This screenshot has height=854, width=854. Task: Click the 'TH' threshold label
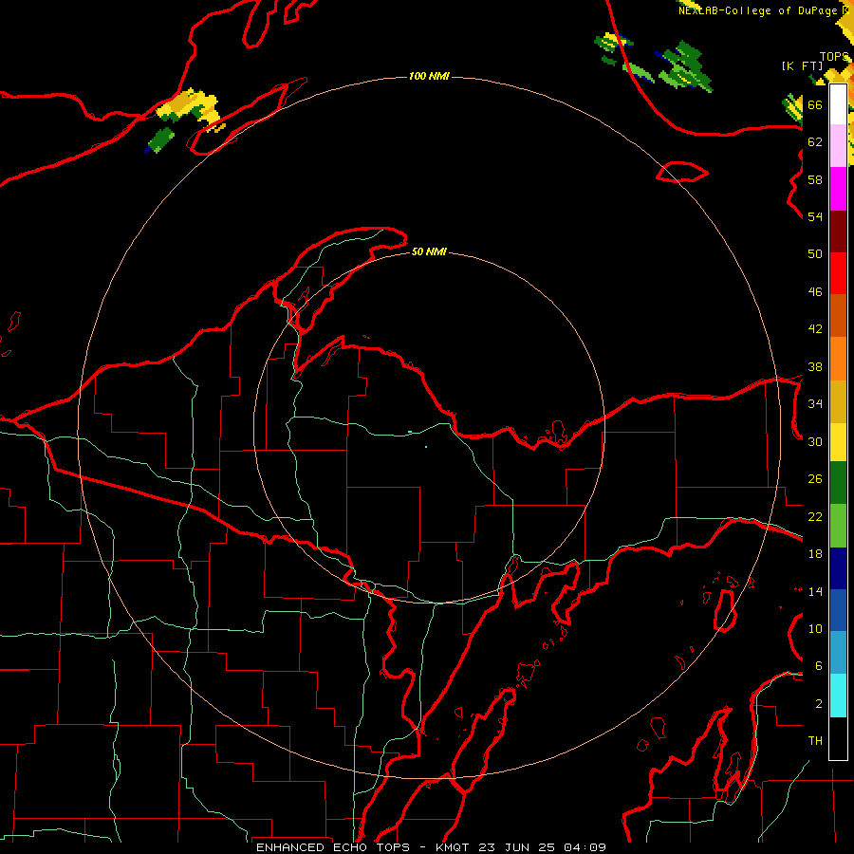pos(815,741)
